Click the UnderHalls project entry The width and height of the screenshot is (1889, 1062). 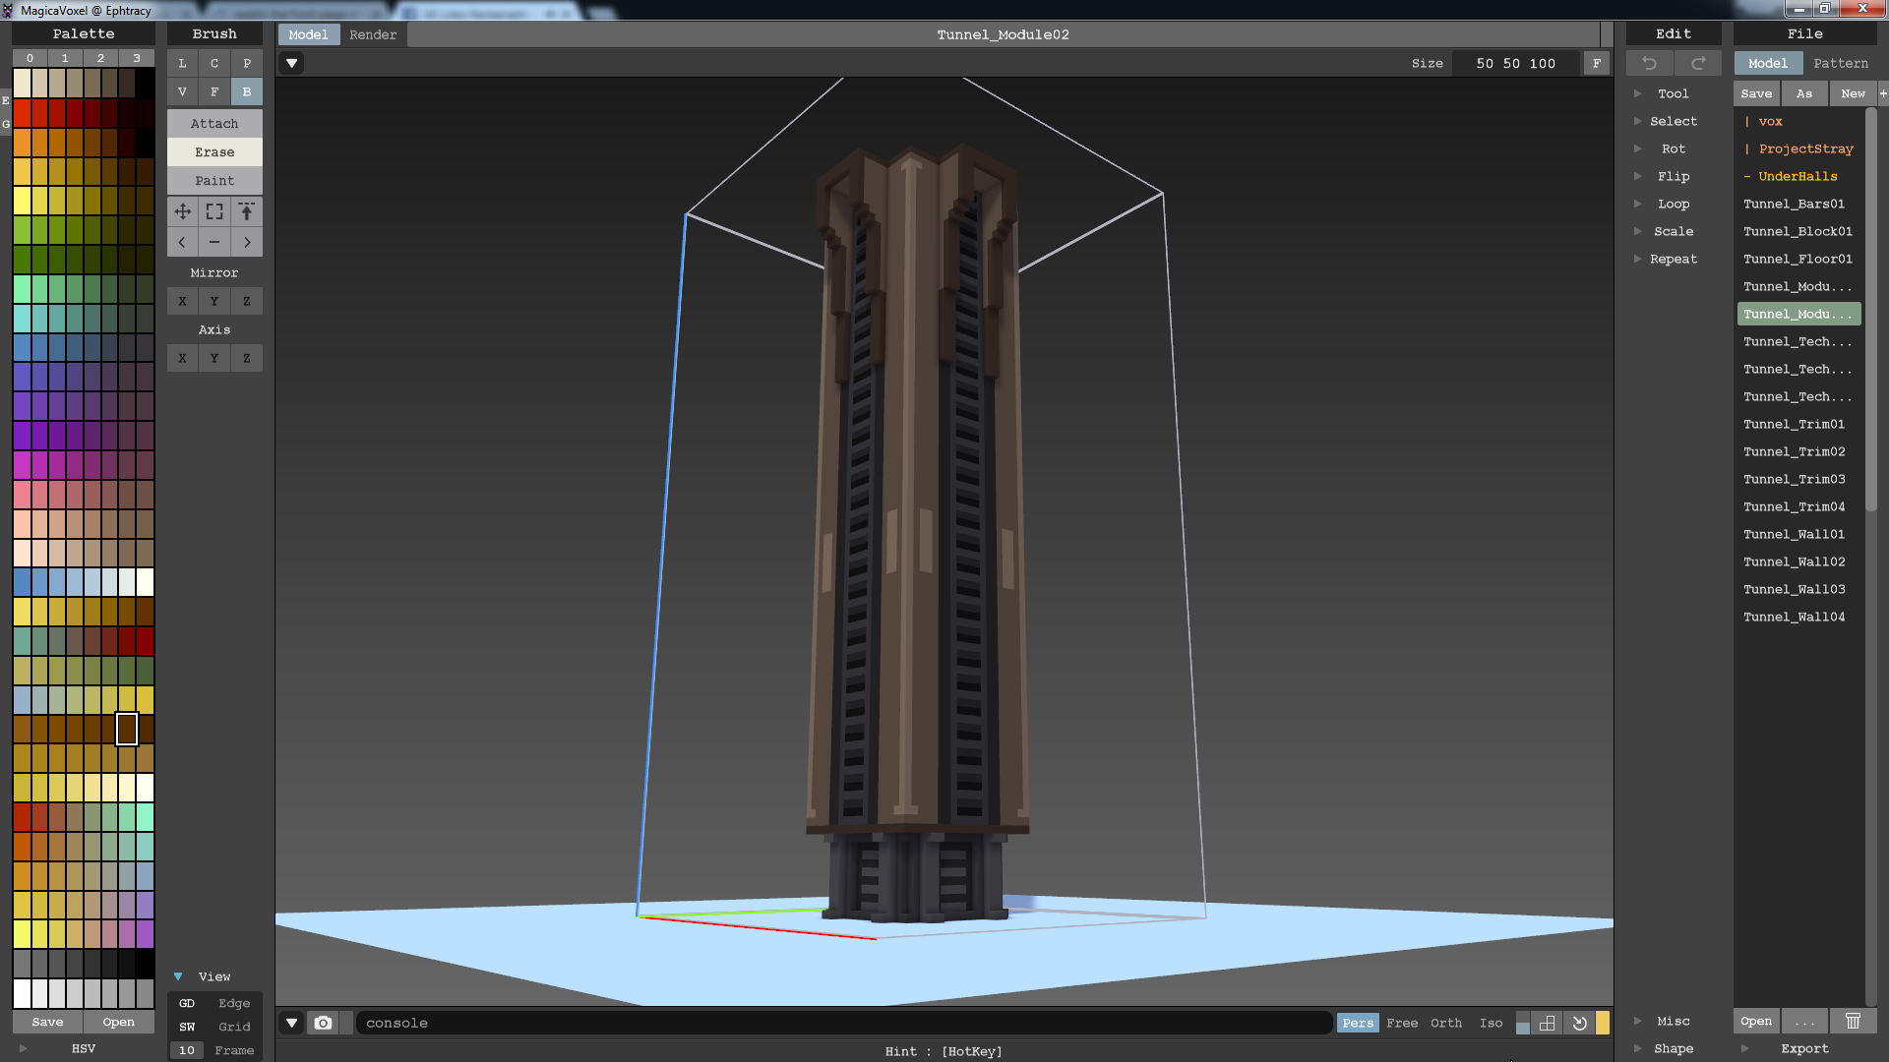[x=1799, y=175]
